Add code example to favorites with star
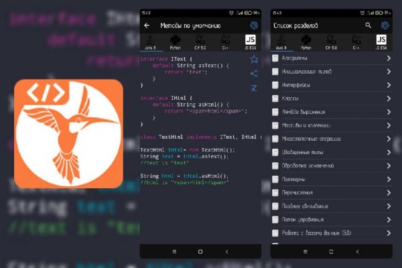 (x=254, y=59)
